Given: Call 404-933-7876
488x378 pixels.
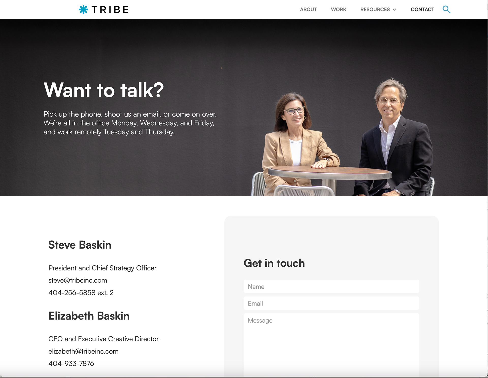Looking at the screenshot, I should [x=71, y=364].
